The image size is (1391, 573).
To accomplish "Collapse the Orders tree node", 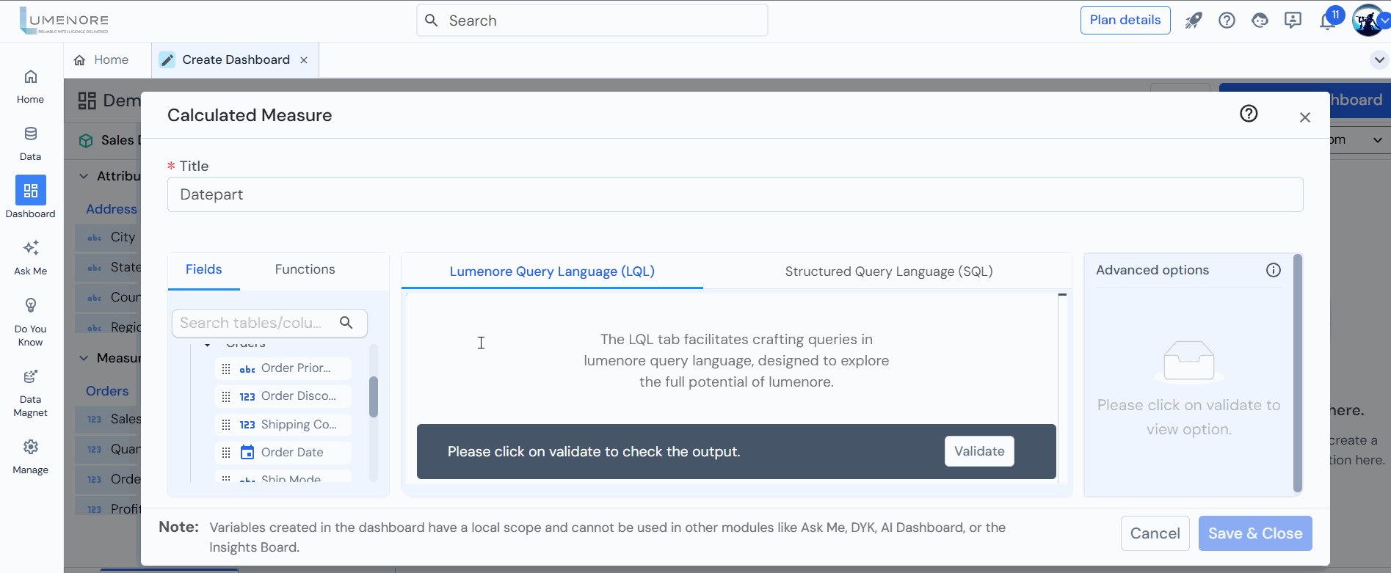I will pos(208,345).
